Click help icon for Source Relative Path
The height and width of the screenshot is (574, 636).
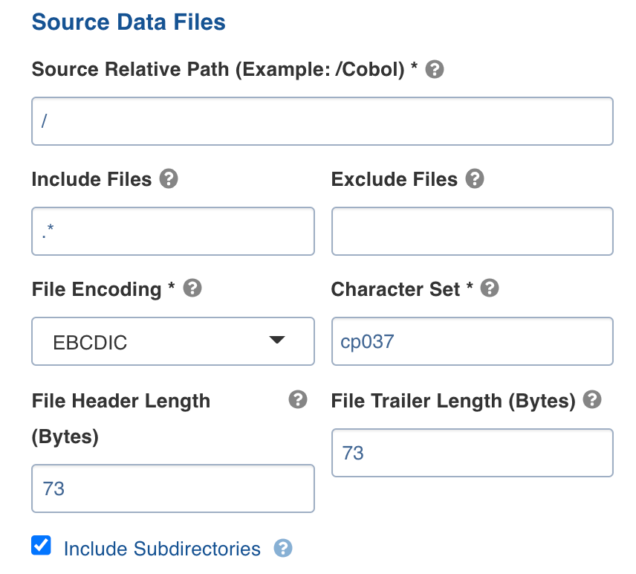tap(435, 70)
